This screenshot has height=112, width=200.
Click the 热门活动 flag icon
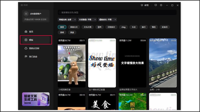point(26,56)
